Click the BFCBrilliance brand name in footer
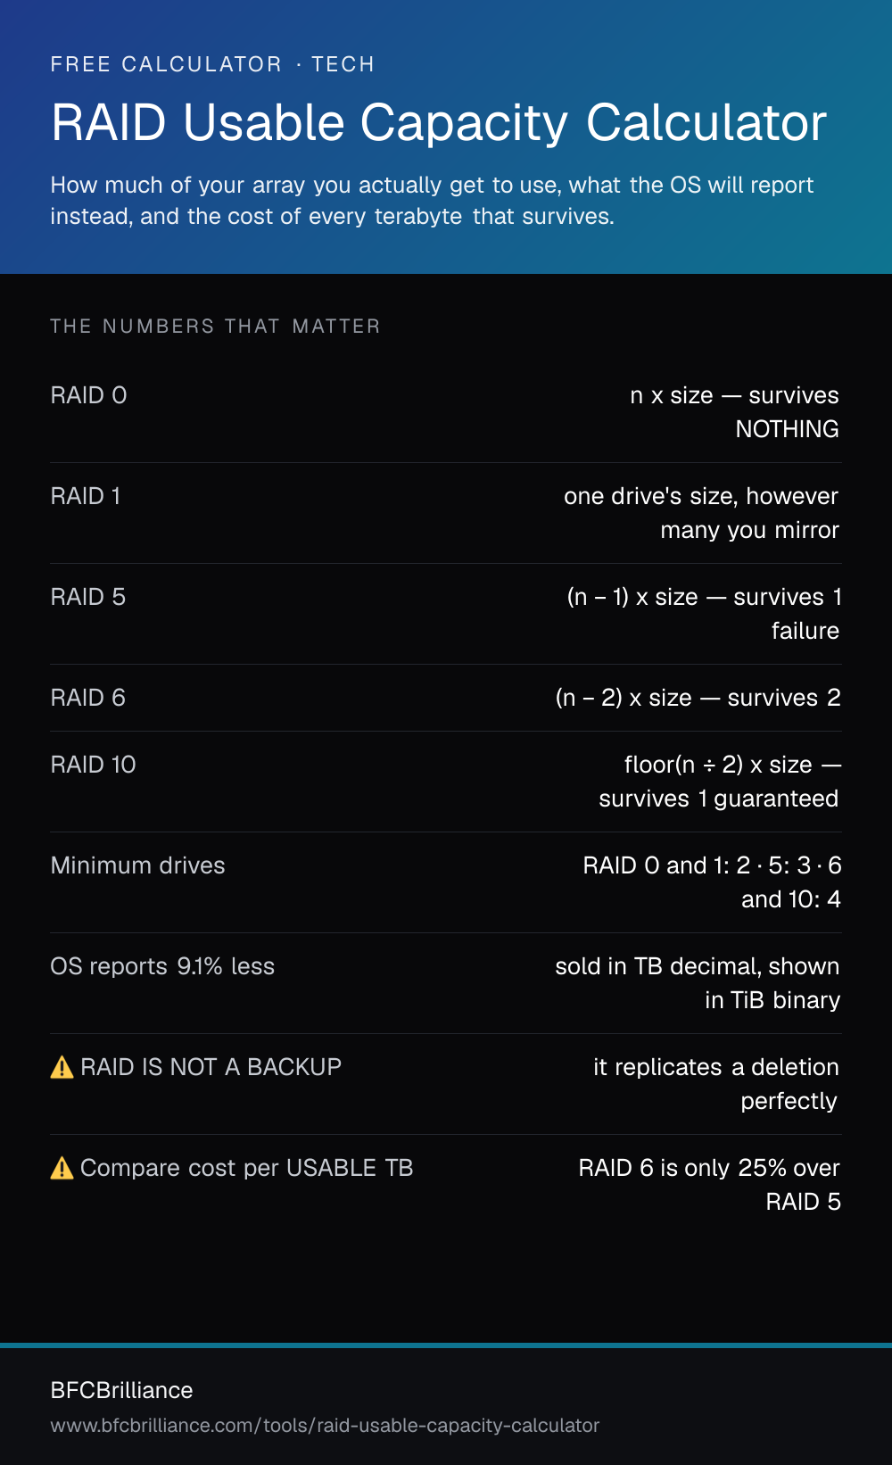 (x=122, y=1390)
